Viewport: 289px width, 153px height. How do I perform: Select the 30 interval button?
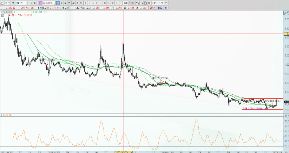(x=105, y=3)
